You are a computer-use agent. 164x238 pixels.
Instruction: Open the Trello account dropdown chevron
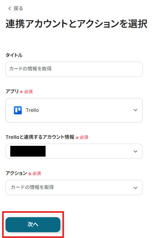[135, 151]
